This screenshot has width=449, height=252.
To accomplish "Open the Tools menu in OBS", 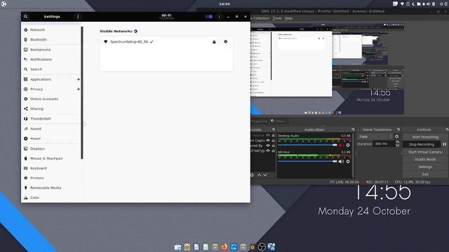I will coord(277,18).
